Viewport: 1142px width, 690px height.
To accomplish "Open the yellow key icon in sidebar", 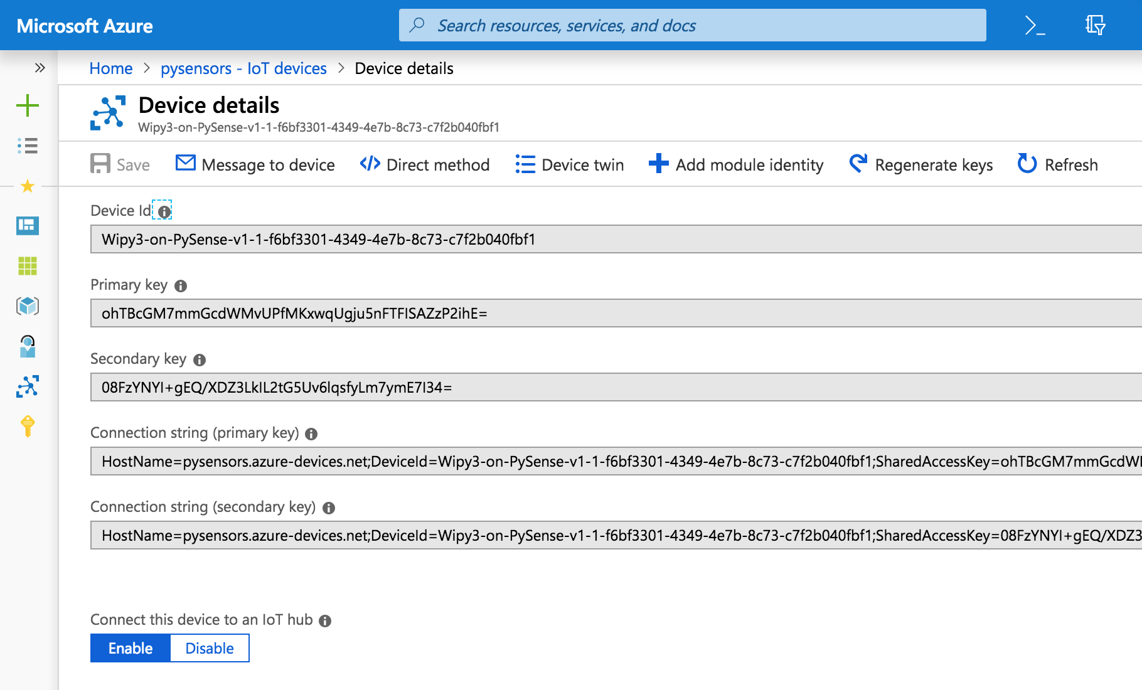I will (x=27, y=427).
